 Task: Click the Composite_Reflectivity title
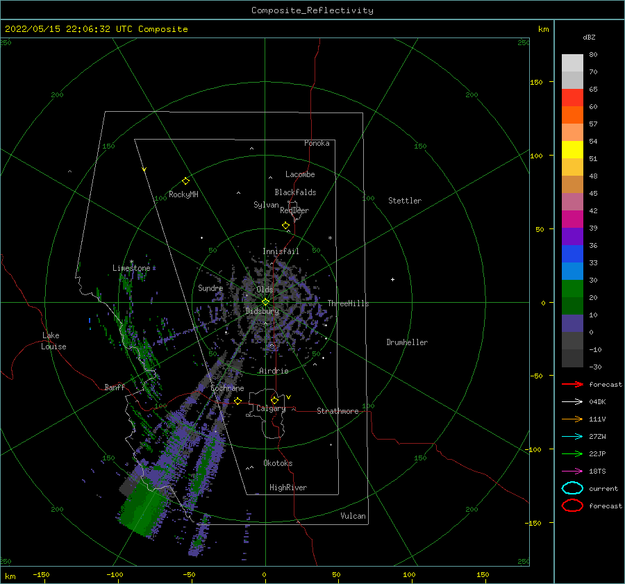coord(312,10)
